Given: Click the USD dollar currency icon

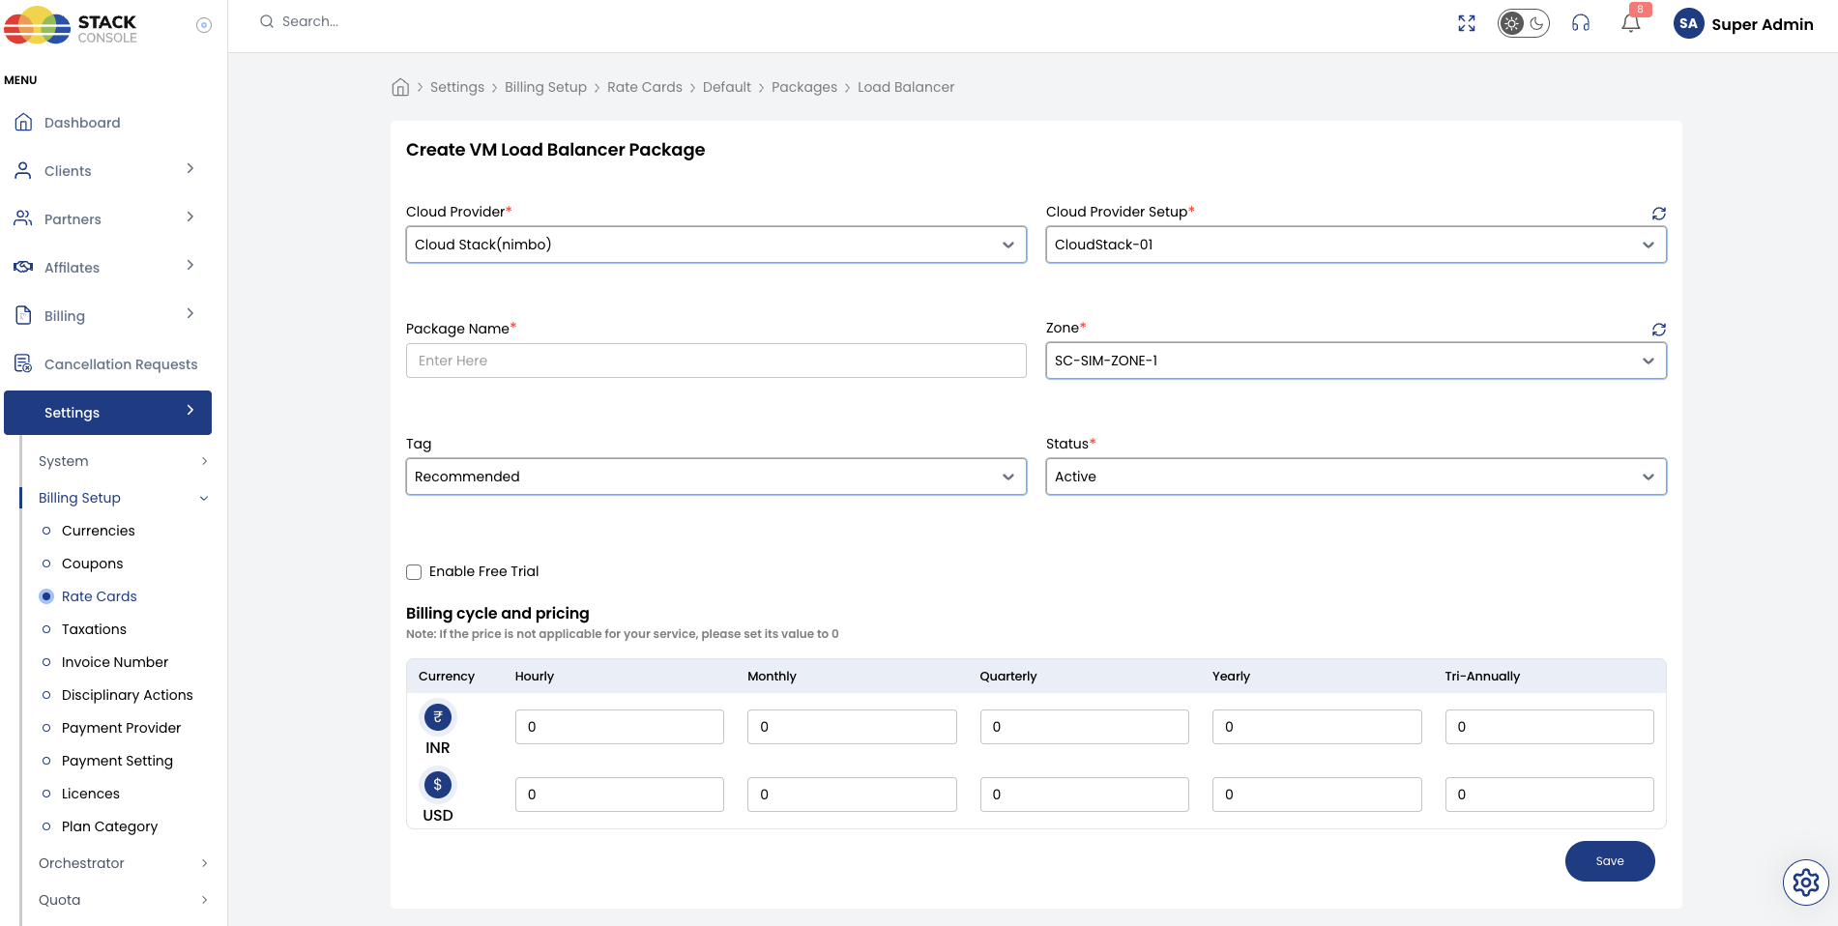Looking at the screenshot, I should point(438,785).
